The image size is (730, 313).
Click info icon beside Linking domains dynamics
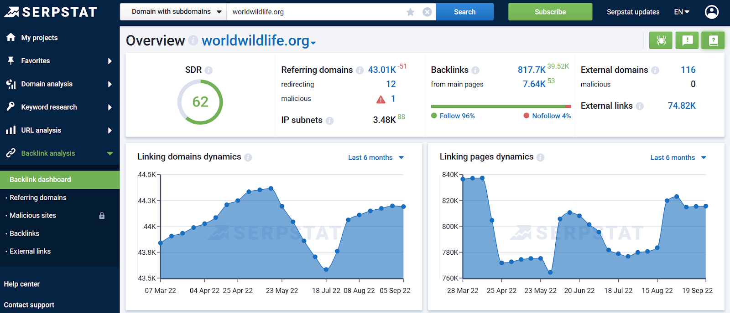[x=248, y=157]
